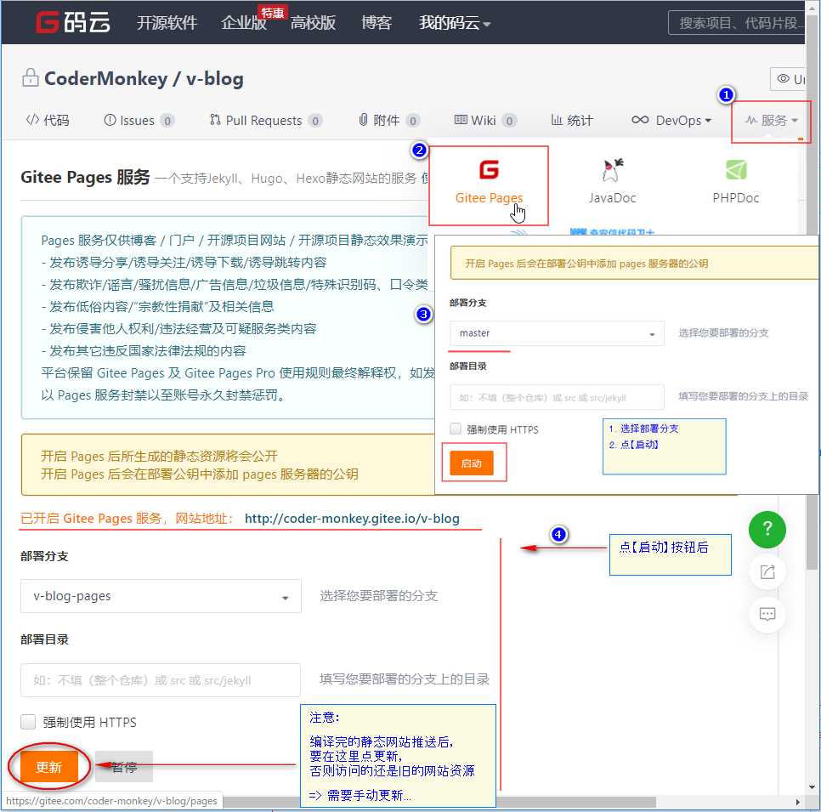Switch to the Pull Requests tab

click(x=265, y=121)
